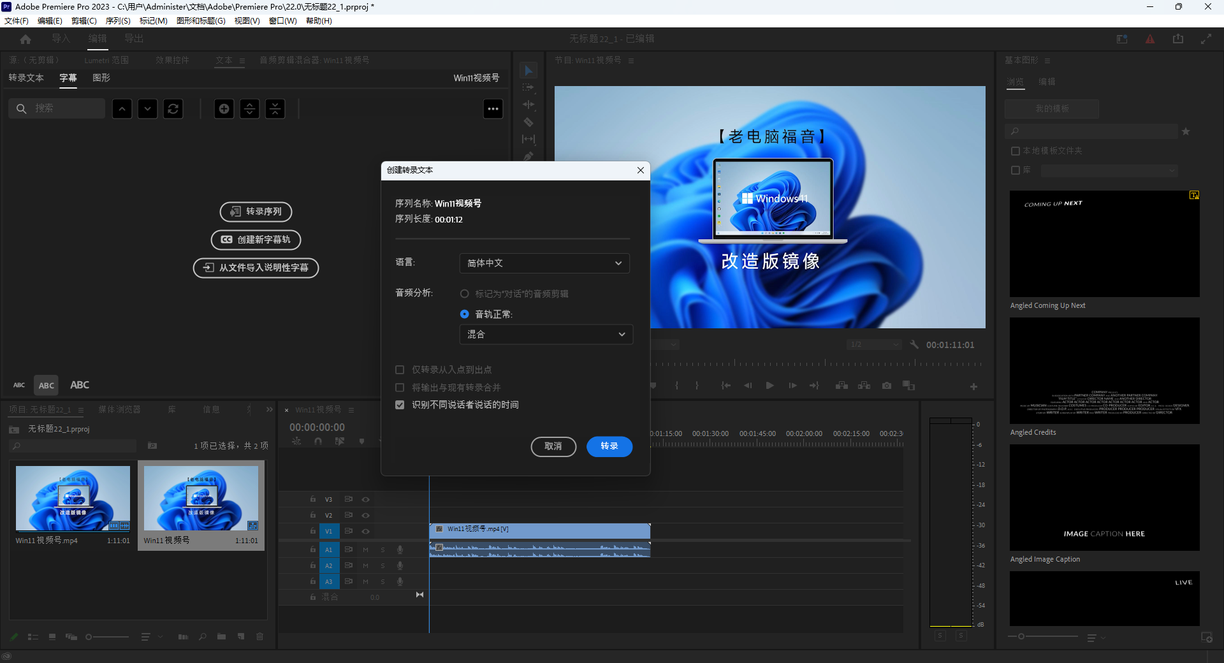1224x663 pixels.
Task: Step forward one frame in program monitor
Action: pos(792,386)
